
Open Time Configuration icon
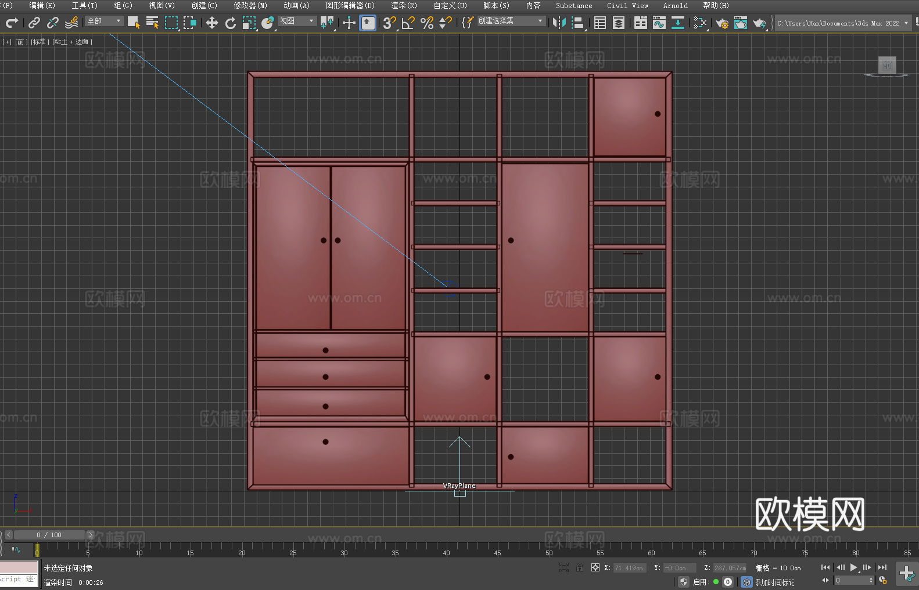(883, 580)
